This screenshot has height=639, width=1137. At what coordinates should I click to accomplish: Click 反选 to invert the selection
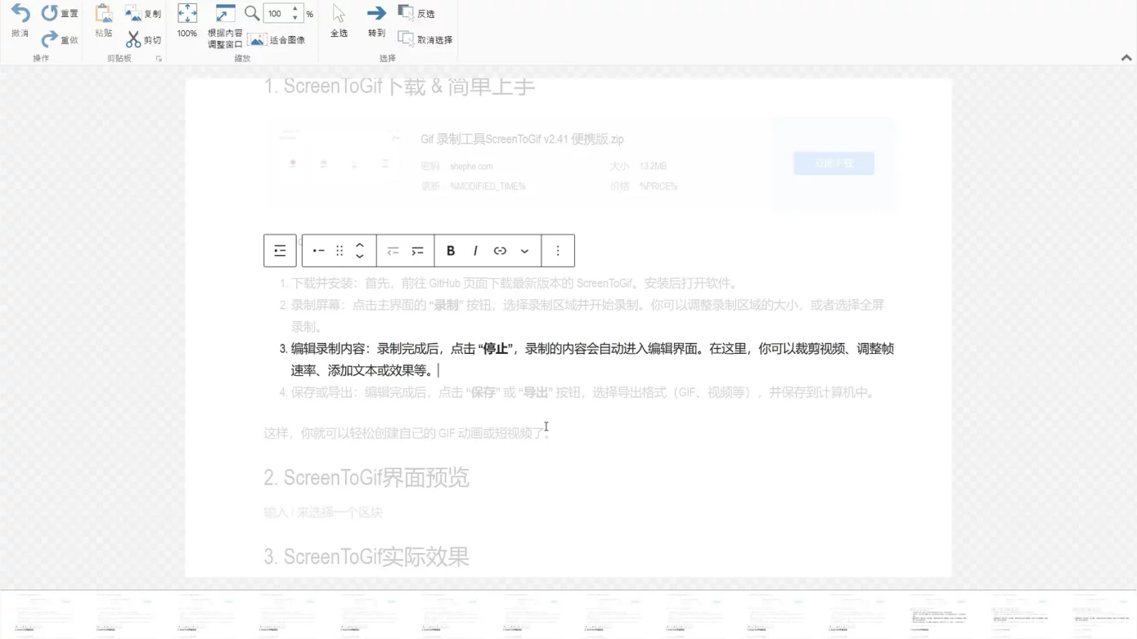pyautogui.click(x=416, y=13)
